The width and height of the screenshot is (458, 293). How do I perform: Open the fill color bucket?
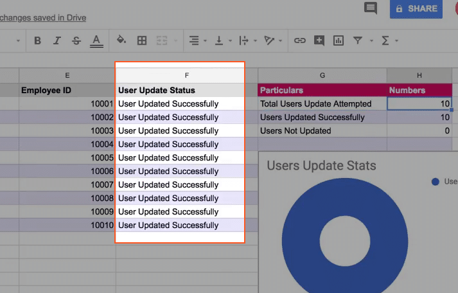click(121, 40)
